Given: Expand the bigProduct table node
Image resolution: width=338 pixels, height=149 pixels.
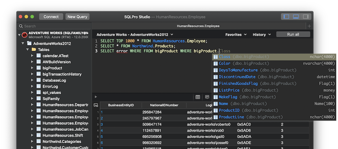Looking at the screenshot, I should click(32, 68).
